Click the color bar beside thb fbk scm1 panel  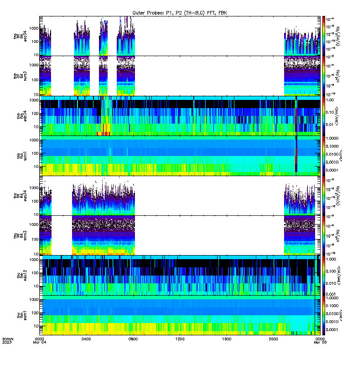pyautogui.click(x=324, y=156)
